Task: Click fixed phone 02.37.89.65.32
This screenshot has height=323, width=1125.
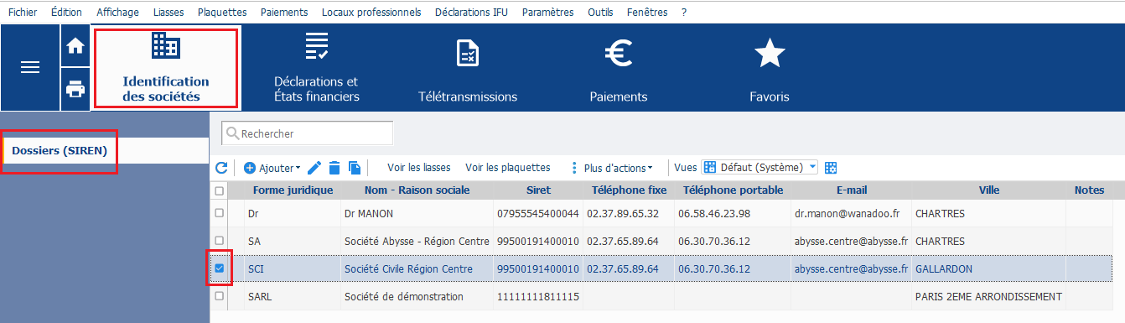Action: (x=623, y=213)
